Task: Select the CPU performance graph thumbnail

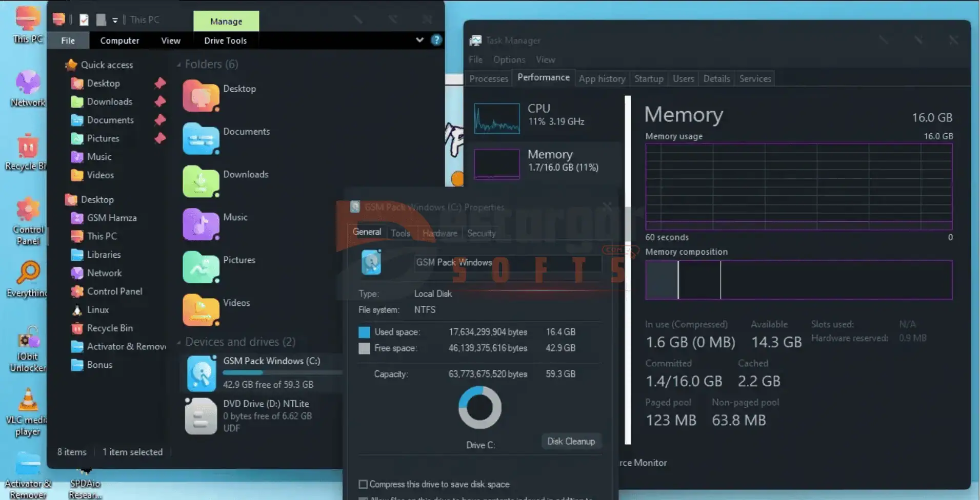Action: [x=496, y=118]
